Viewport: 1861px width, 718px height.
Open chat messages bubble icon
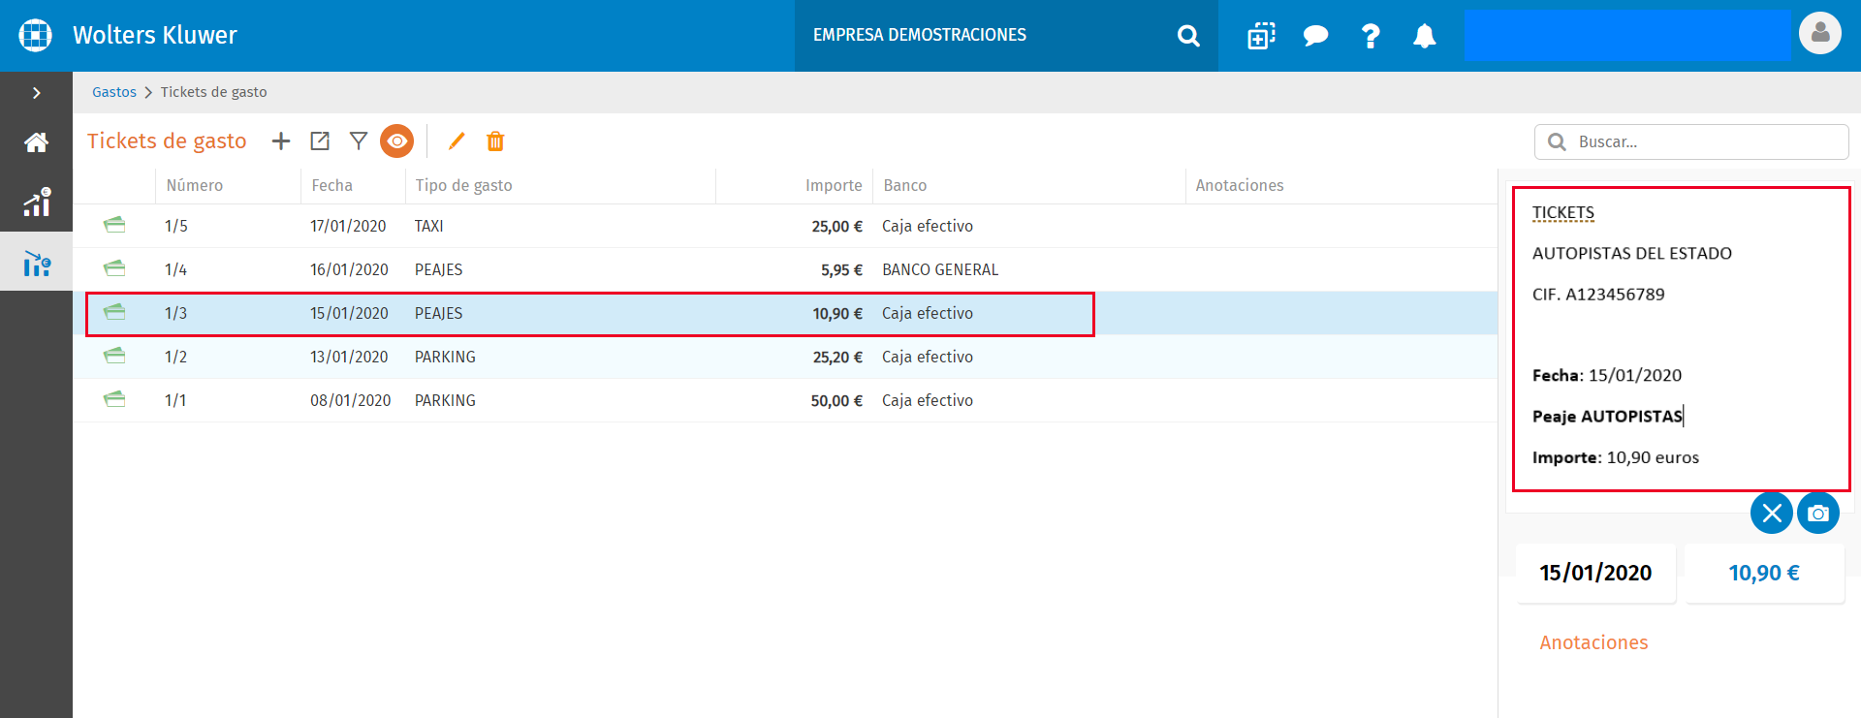point(1315,36)
